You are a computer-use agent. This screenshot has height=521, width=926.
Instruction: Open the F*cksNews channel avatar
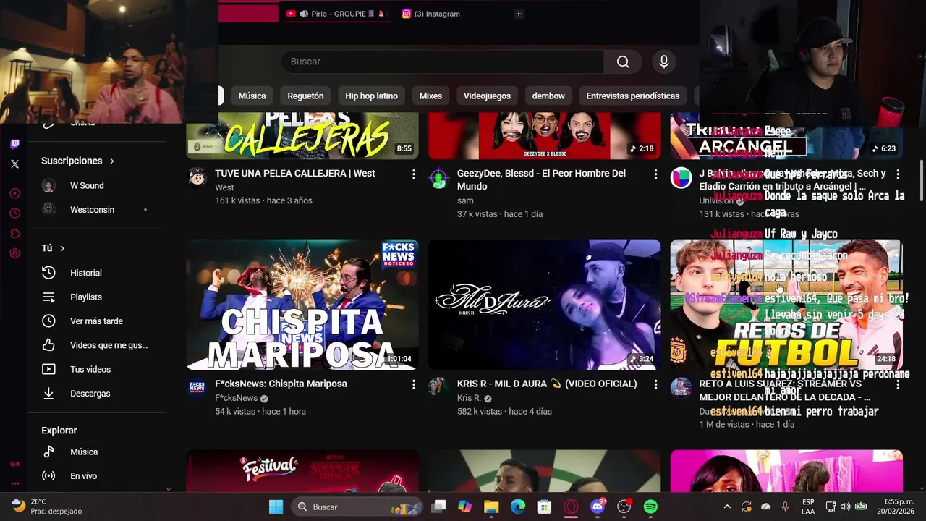(x=197, y=387)
